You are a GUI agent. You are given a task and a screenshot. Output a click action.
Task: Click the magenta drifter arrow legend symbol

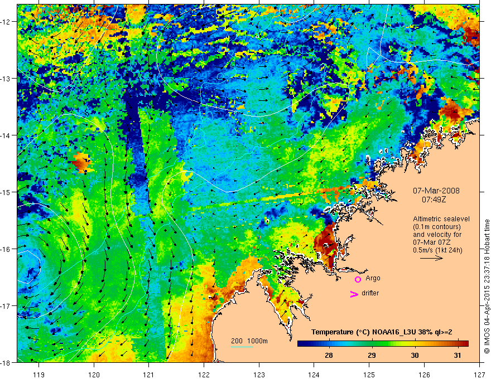(354, 294)
